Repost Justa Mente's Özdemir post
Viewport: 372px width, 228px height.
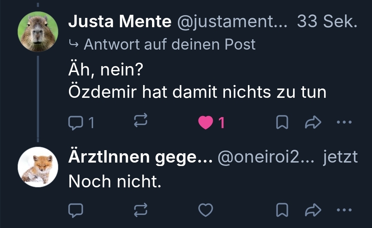(x=140, y=122)
